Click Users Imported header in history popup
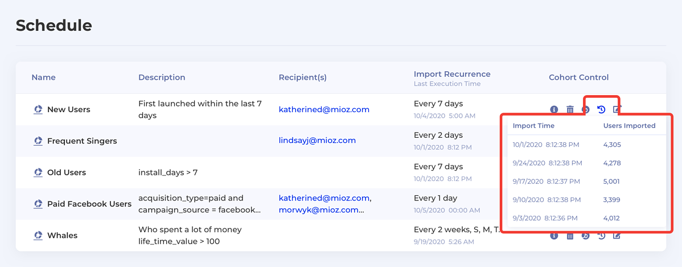Image resolution: width=682 pixels, height=267 pixels. click(x=630, y=126)
